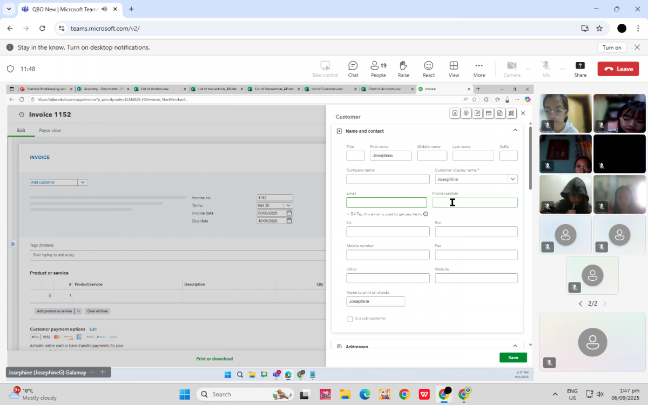Leave the Teams meeting

click(618, 69)
